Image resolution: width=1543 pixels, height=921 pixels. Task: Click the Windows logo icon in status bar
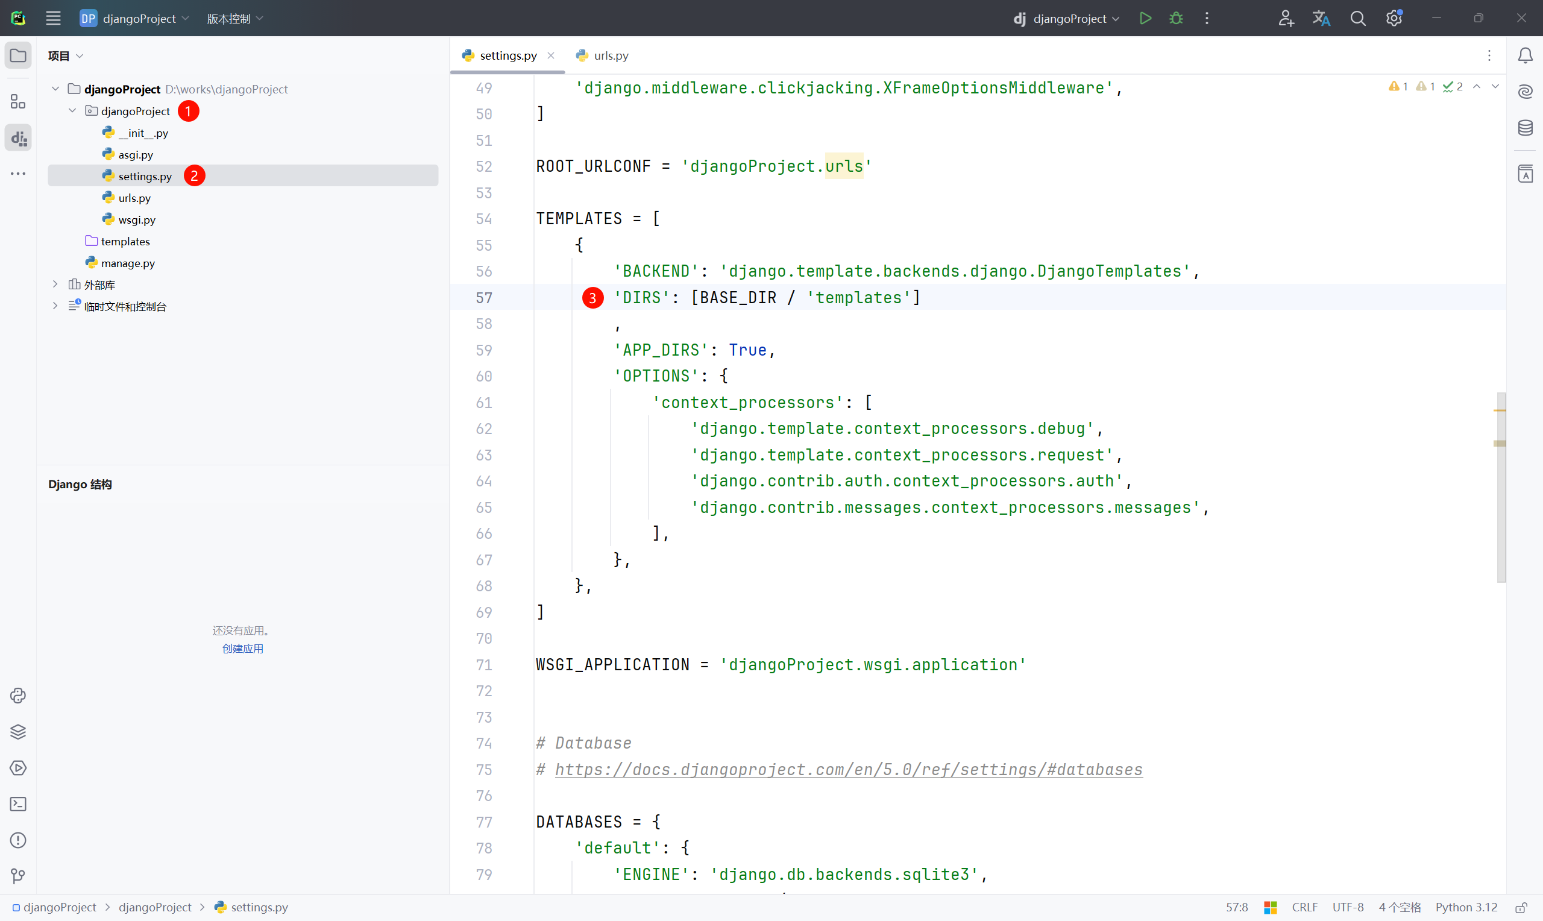click(1270, 907)
